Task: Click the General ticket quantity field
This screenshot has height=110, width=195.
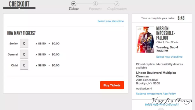Action: pos(24,54)
